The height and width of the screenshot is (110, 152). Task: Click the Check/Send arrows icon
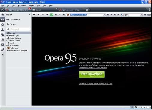(x=8, y=20)
